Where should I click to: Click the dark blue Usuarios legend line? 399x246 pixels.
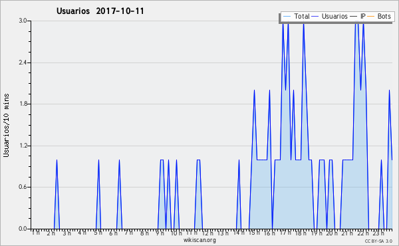point(315,17)
